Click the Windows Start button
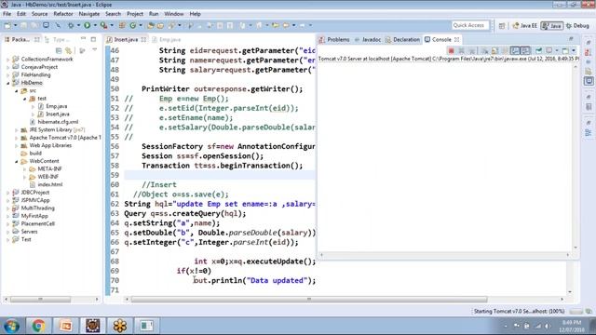The image size is (596, 335). 12,326
